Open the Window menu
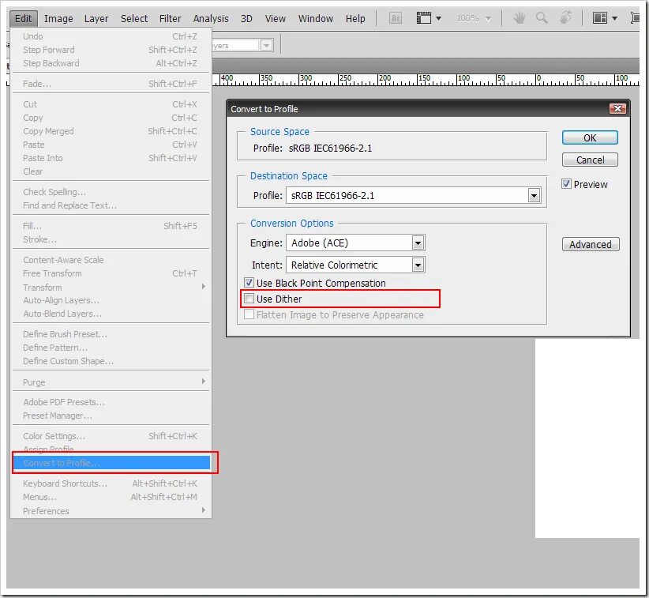Screen dimensions: 649x598 (x=315, y=19)
